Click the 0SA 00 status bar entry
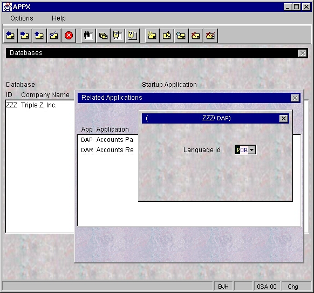The height and width of the screenshot is (293, 314). (267, 287)
